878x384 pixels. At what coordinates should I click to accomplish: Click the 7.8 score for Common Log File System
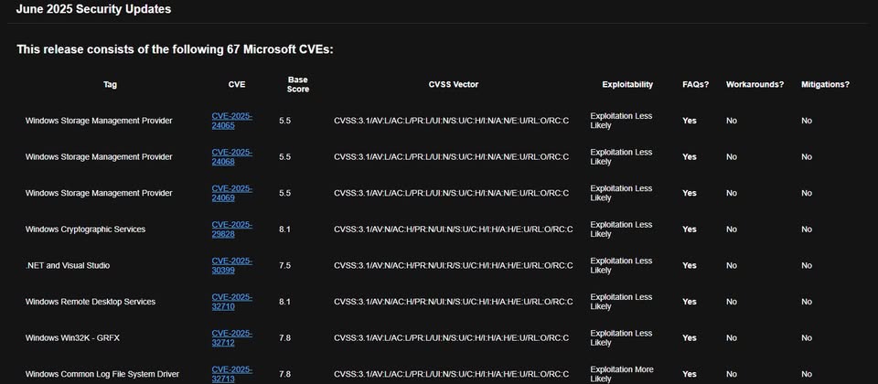click(284, 375)
